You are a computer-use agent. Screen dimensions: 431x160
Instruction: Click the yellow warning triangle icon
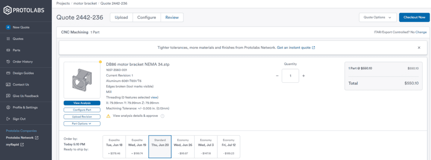click(x=108, y=116)
